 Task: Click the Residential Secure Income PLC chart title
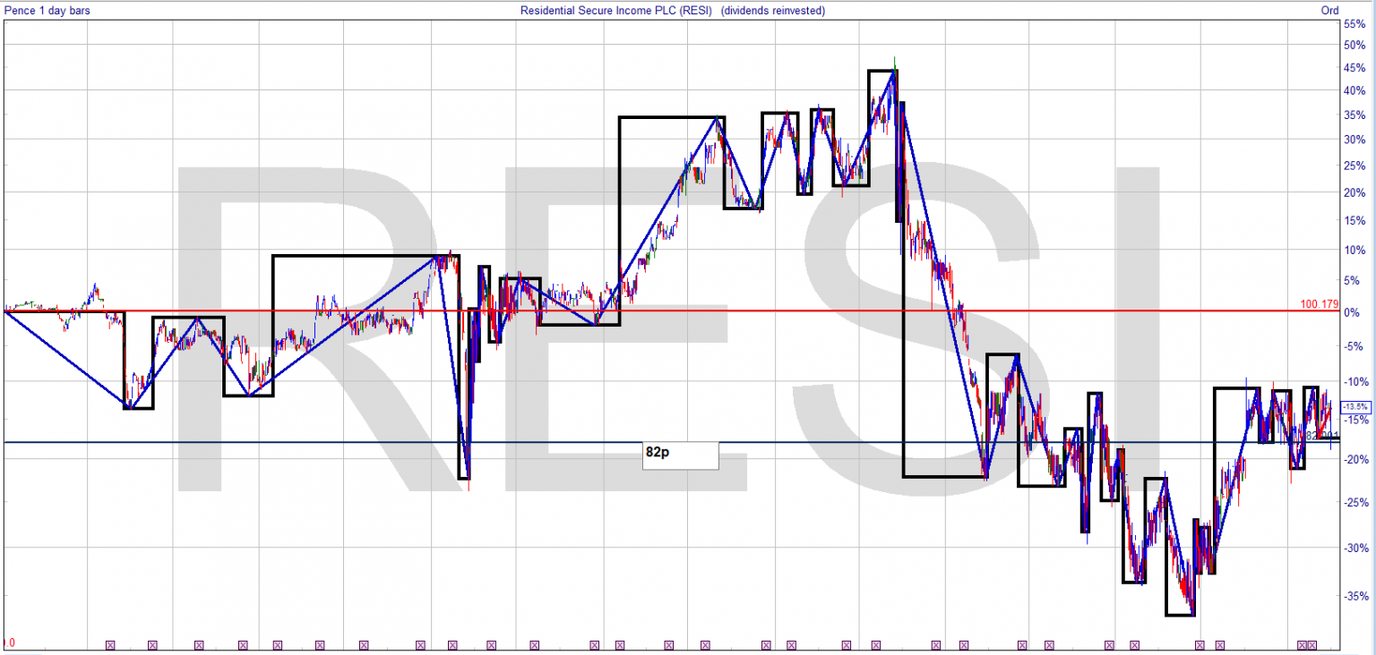[672, 11]
